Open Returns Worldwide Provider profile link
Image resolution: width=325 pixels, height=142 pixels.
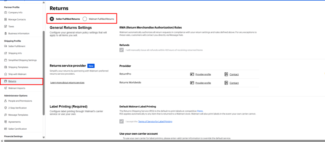pyautogui.click(x=203, y=83)
